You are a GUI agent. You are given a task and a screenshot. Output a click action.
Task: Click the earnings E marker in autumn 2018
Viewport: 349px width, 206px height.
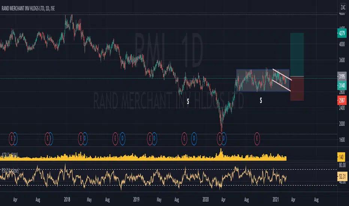click(115, 139)
